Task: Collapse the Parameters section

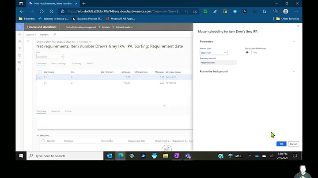Action: pos(294,41)
